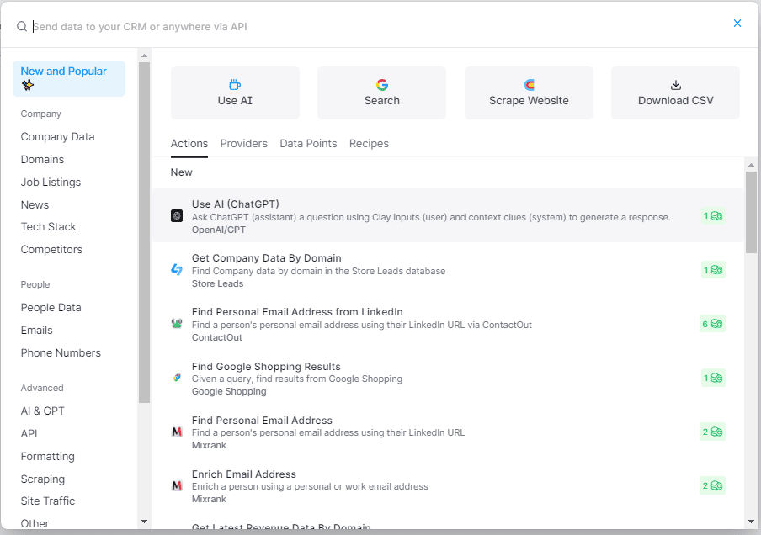
Task: Click Mixrank icon beside Enrich Email Address
Action: point(177,485)
